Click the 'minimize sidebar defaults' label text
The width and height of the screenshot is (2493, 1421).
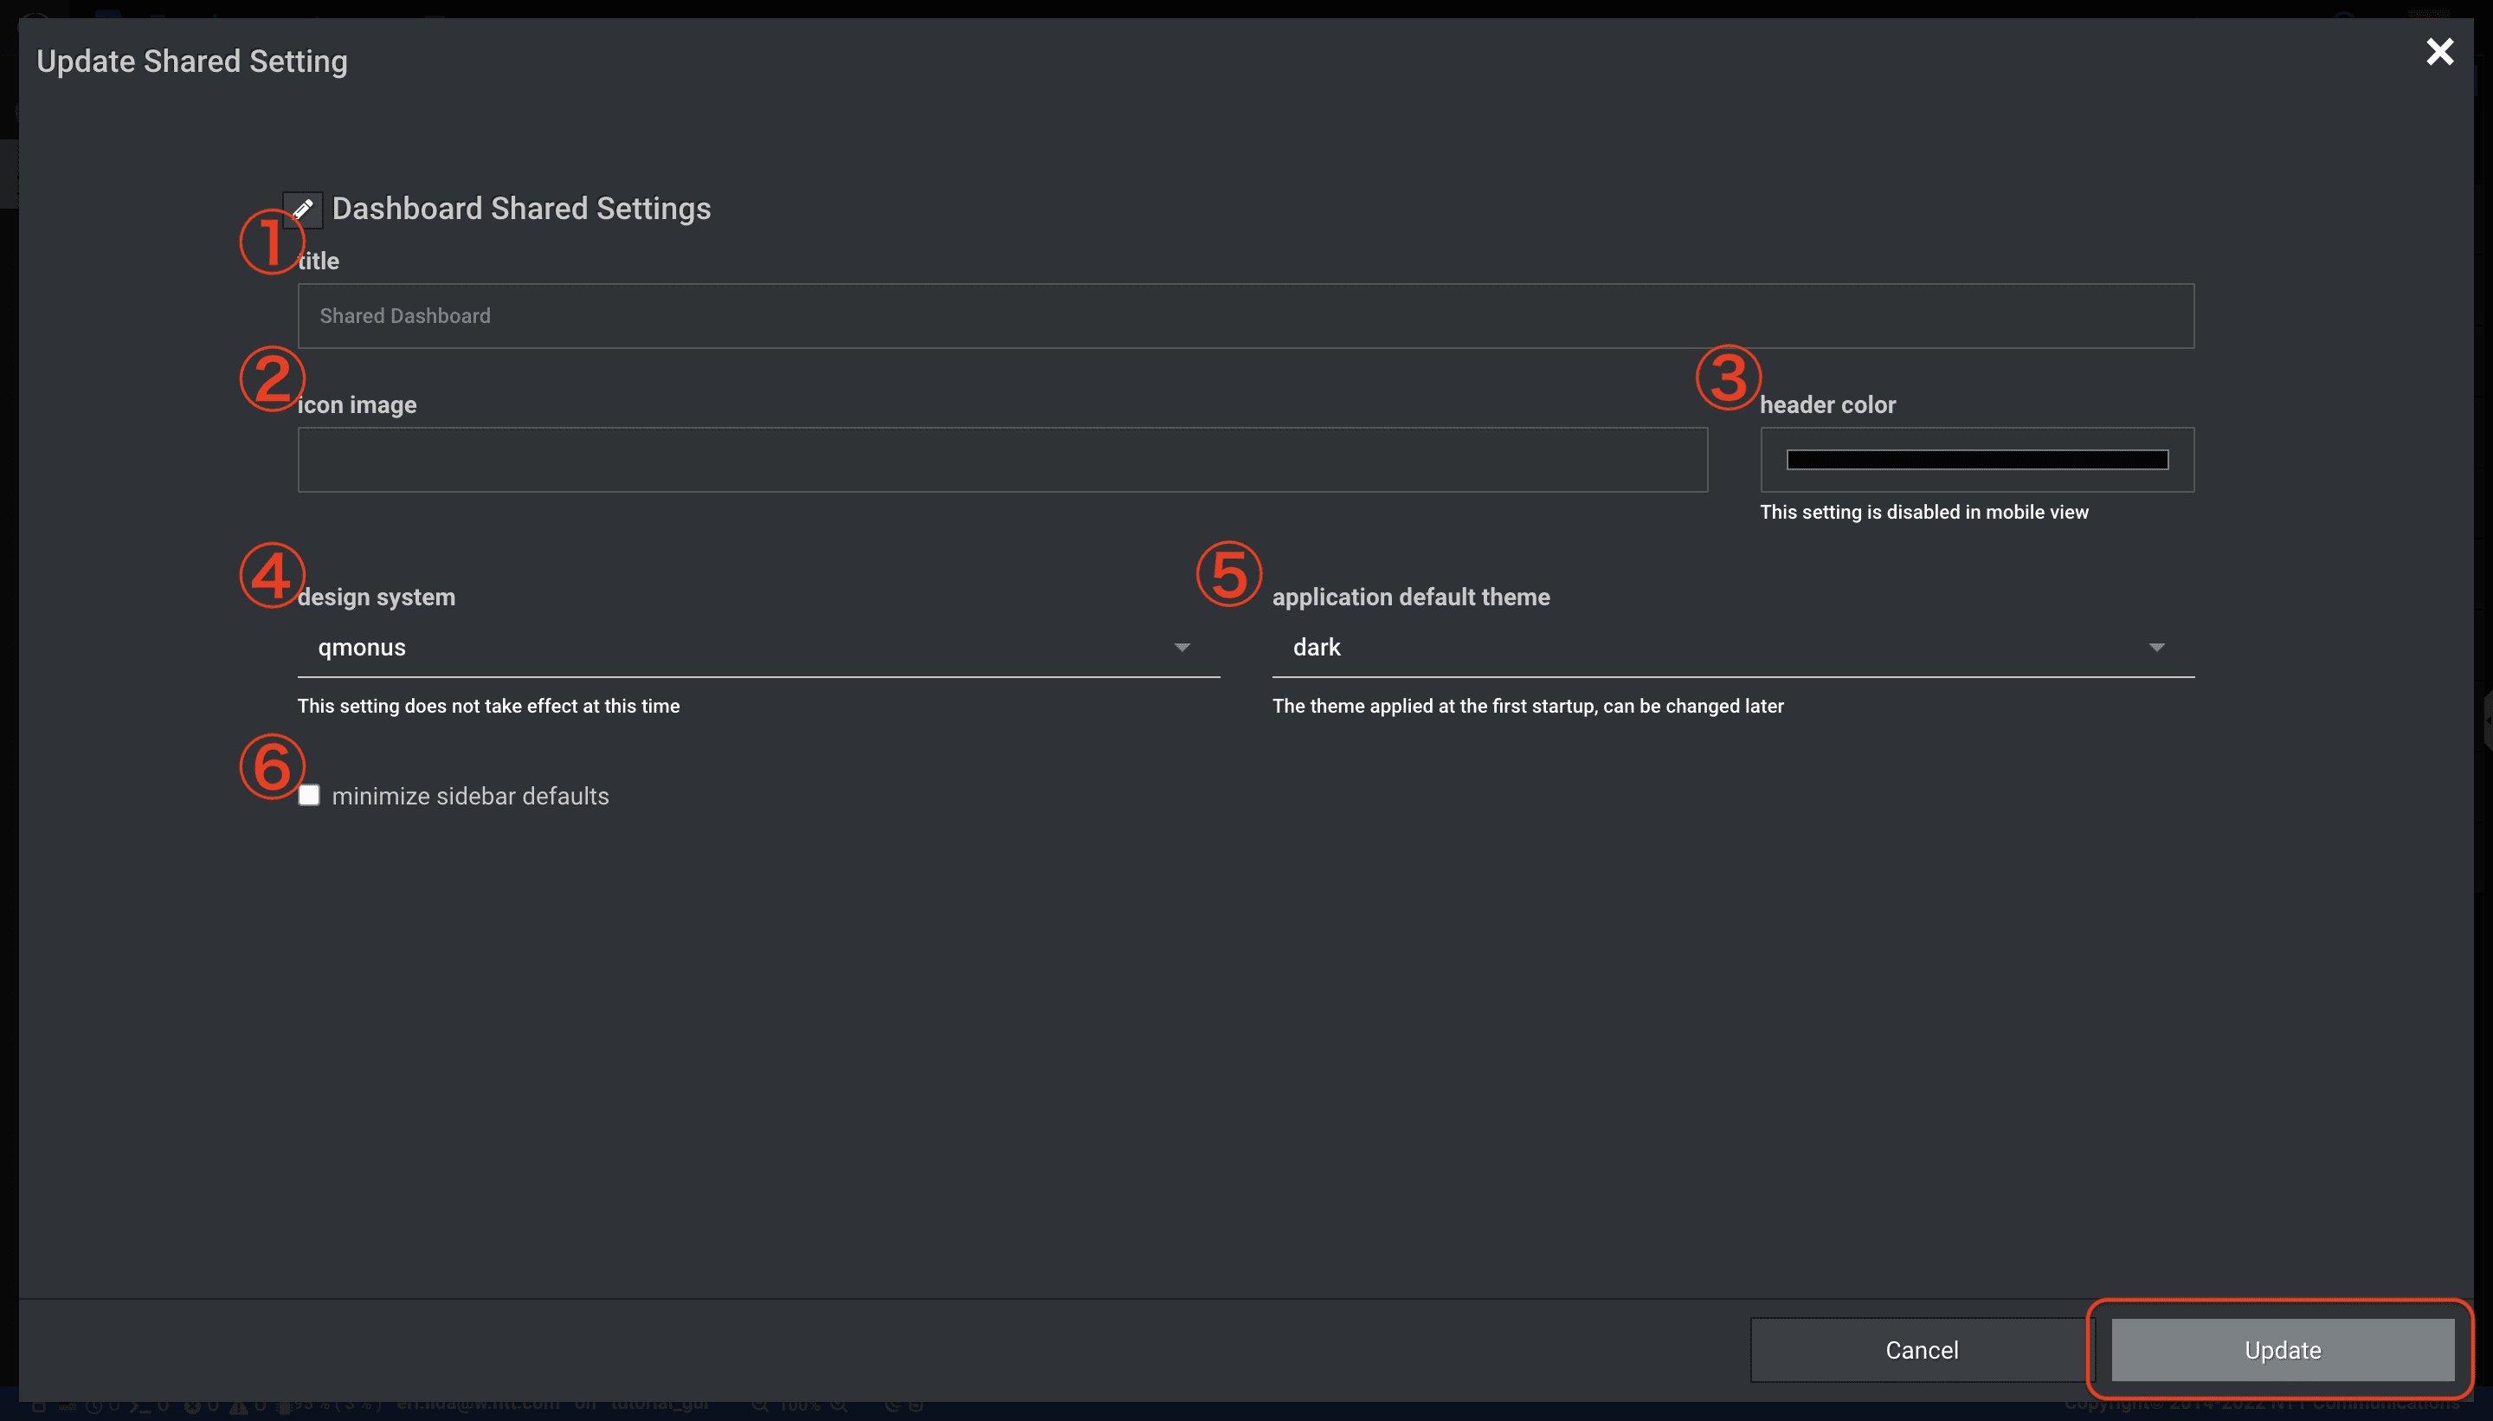click(470, 797)
